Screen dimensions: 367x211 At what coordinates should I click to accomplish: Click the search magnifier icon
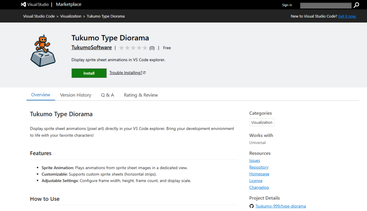pyautogui.click(x=356, y=5)
